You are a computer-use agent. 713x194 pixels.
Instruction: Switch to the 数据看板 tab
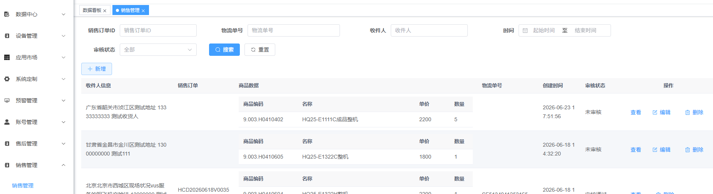pyautogui.click(x=92, y=10)
